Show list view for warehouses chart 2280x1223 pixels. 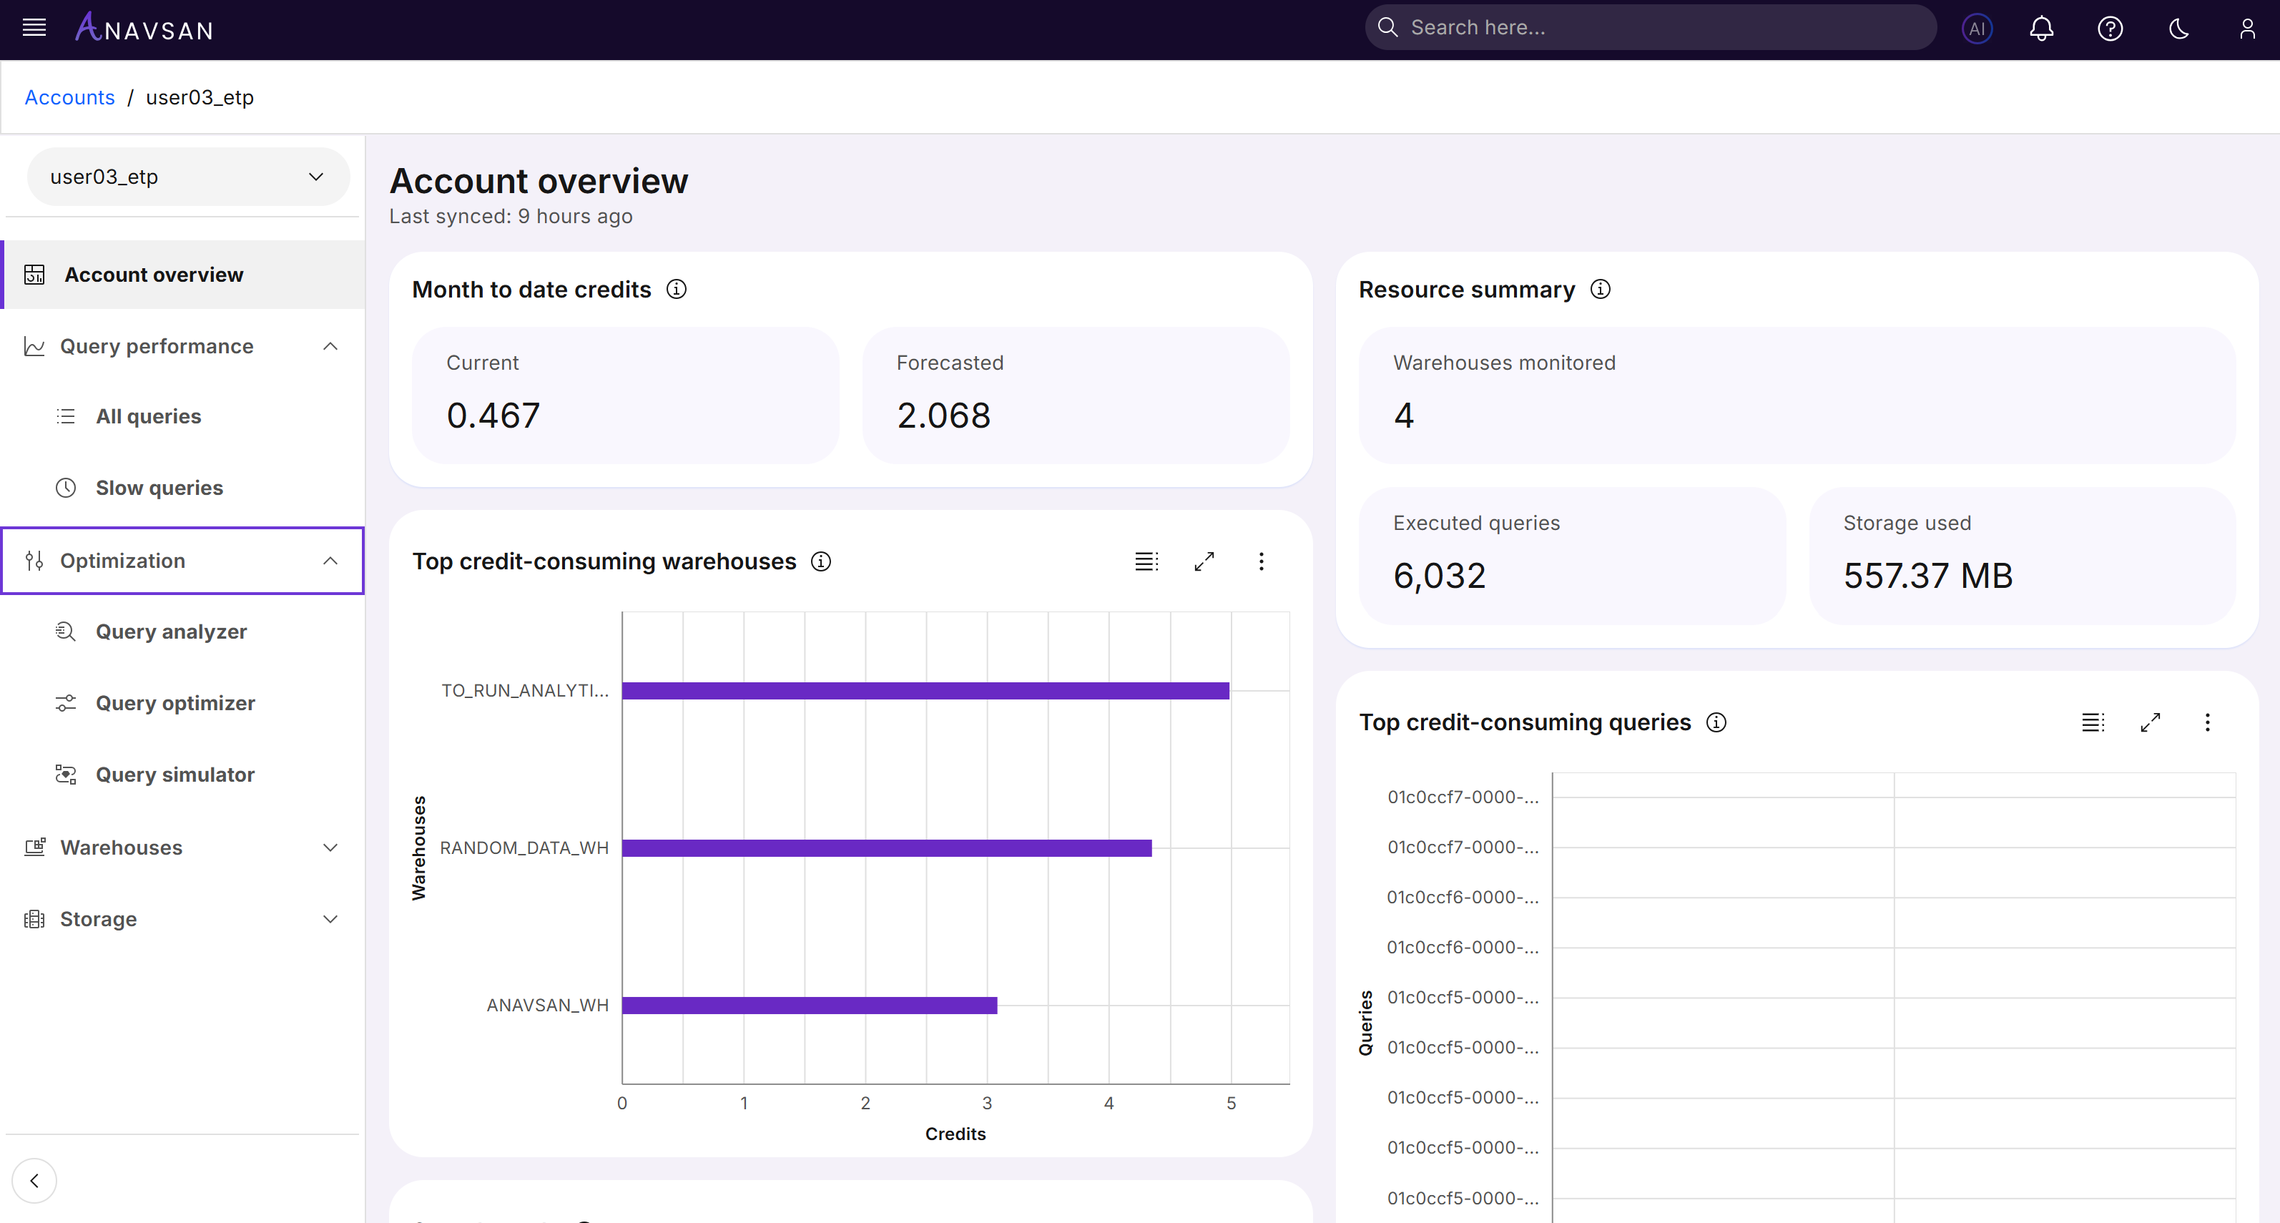[1146, 561]
